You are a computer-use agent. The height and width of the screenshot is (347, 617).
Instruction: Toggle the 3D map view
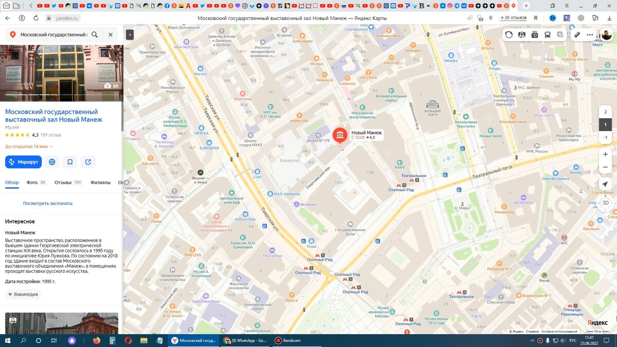605,203
